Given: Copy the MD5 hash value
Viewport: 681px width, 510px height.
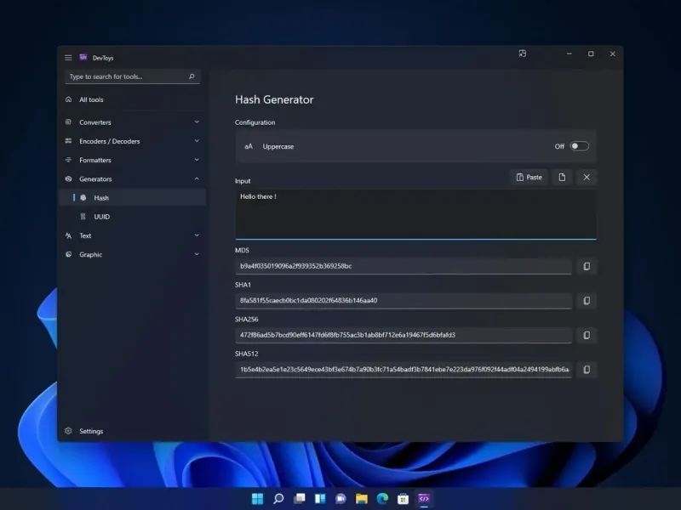Looking at the screenshot, I should 586,267.
